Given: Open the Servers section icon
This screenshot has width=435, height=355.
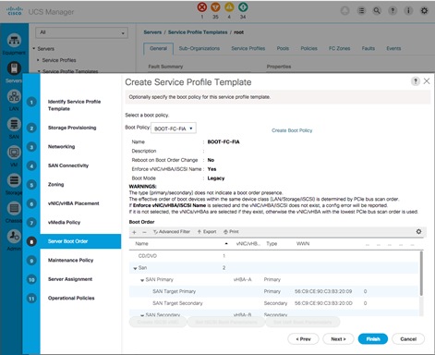Looking at the screenshot, I should [14, 68].
